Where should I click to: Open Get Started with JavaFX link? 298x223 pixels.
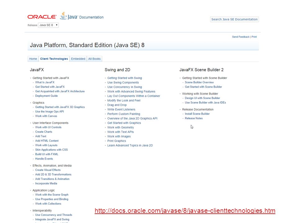point(50,87)
